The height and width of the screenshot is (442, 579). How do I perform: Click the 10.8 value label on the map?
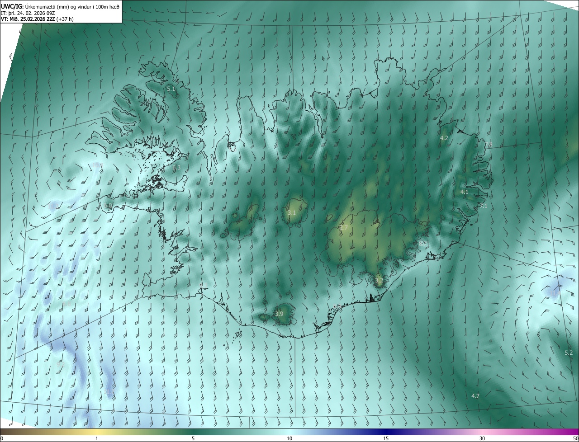pyautogui.click(x=98, y=165)
